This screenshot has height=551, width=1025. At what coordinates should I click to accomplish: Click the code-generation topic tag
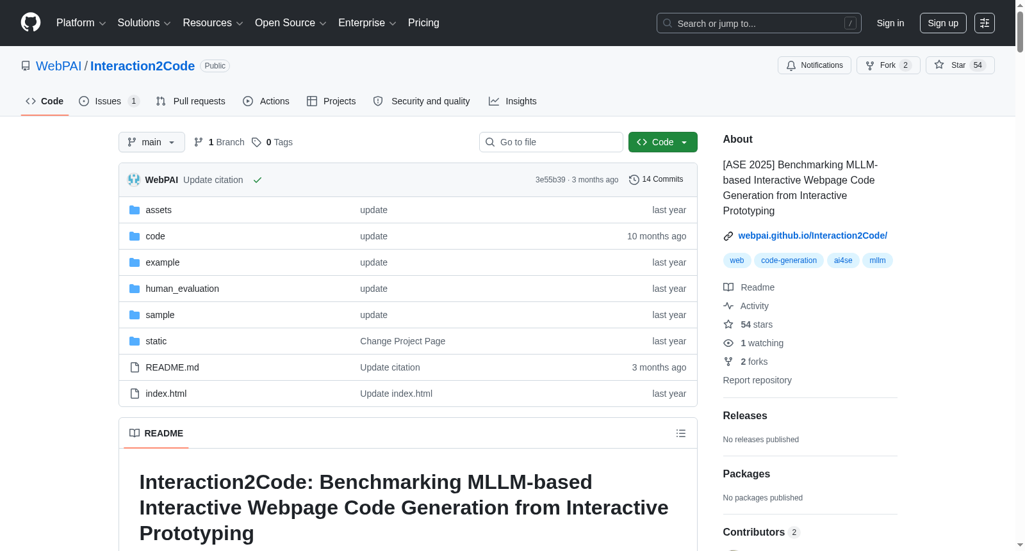pyautogui.click(x=789, y=260)
